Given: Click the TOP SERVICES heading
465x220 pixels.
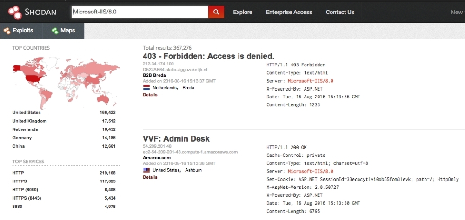Looking at the screenshot, I should point(28,162).
